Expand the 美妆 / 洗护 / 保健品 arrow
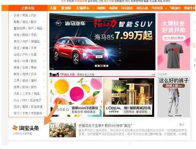The height and width of the screenshot is (149, 196). (x=44, y=41)
